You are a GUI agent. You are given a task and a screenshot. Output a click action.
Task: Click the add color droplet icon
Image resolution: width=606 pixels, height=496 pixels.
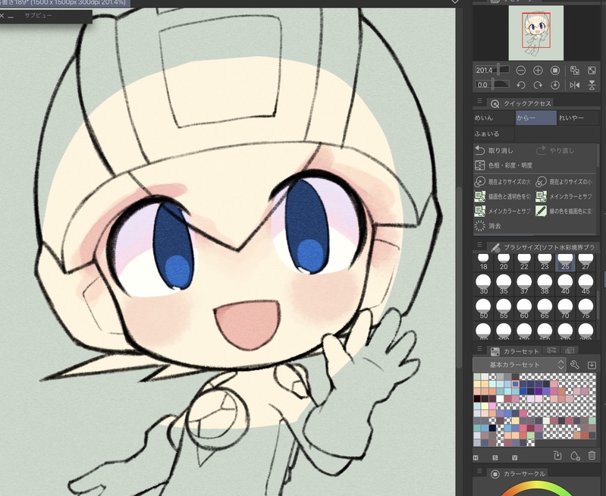(x=575, y=456)
